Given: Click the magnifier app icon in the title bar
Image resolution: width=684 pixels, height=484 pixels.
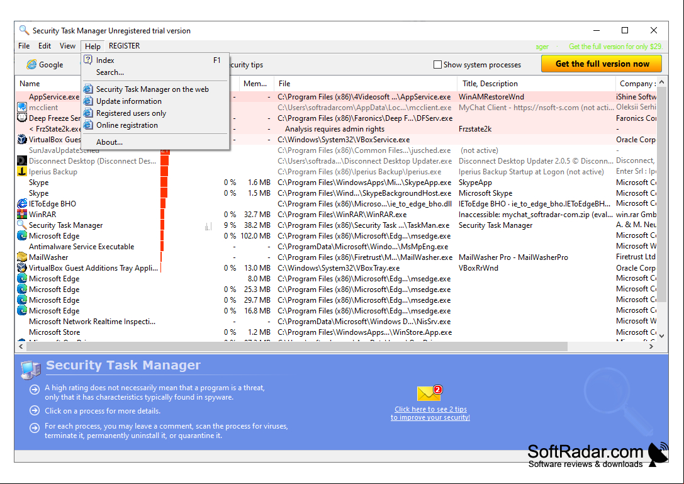Looking at the screenshot, I should [24, 30].
